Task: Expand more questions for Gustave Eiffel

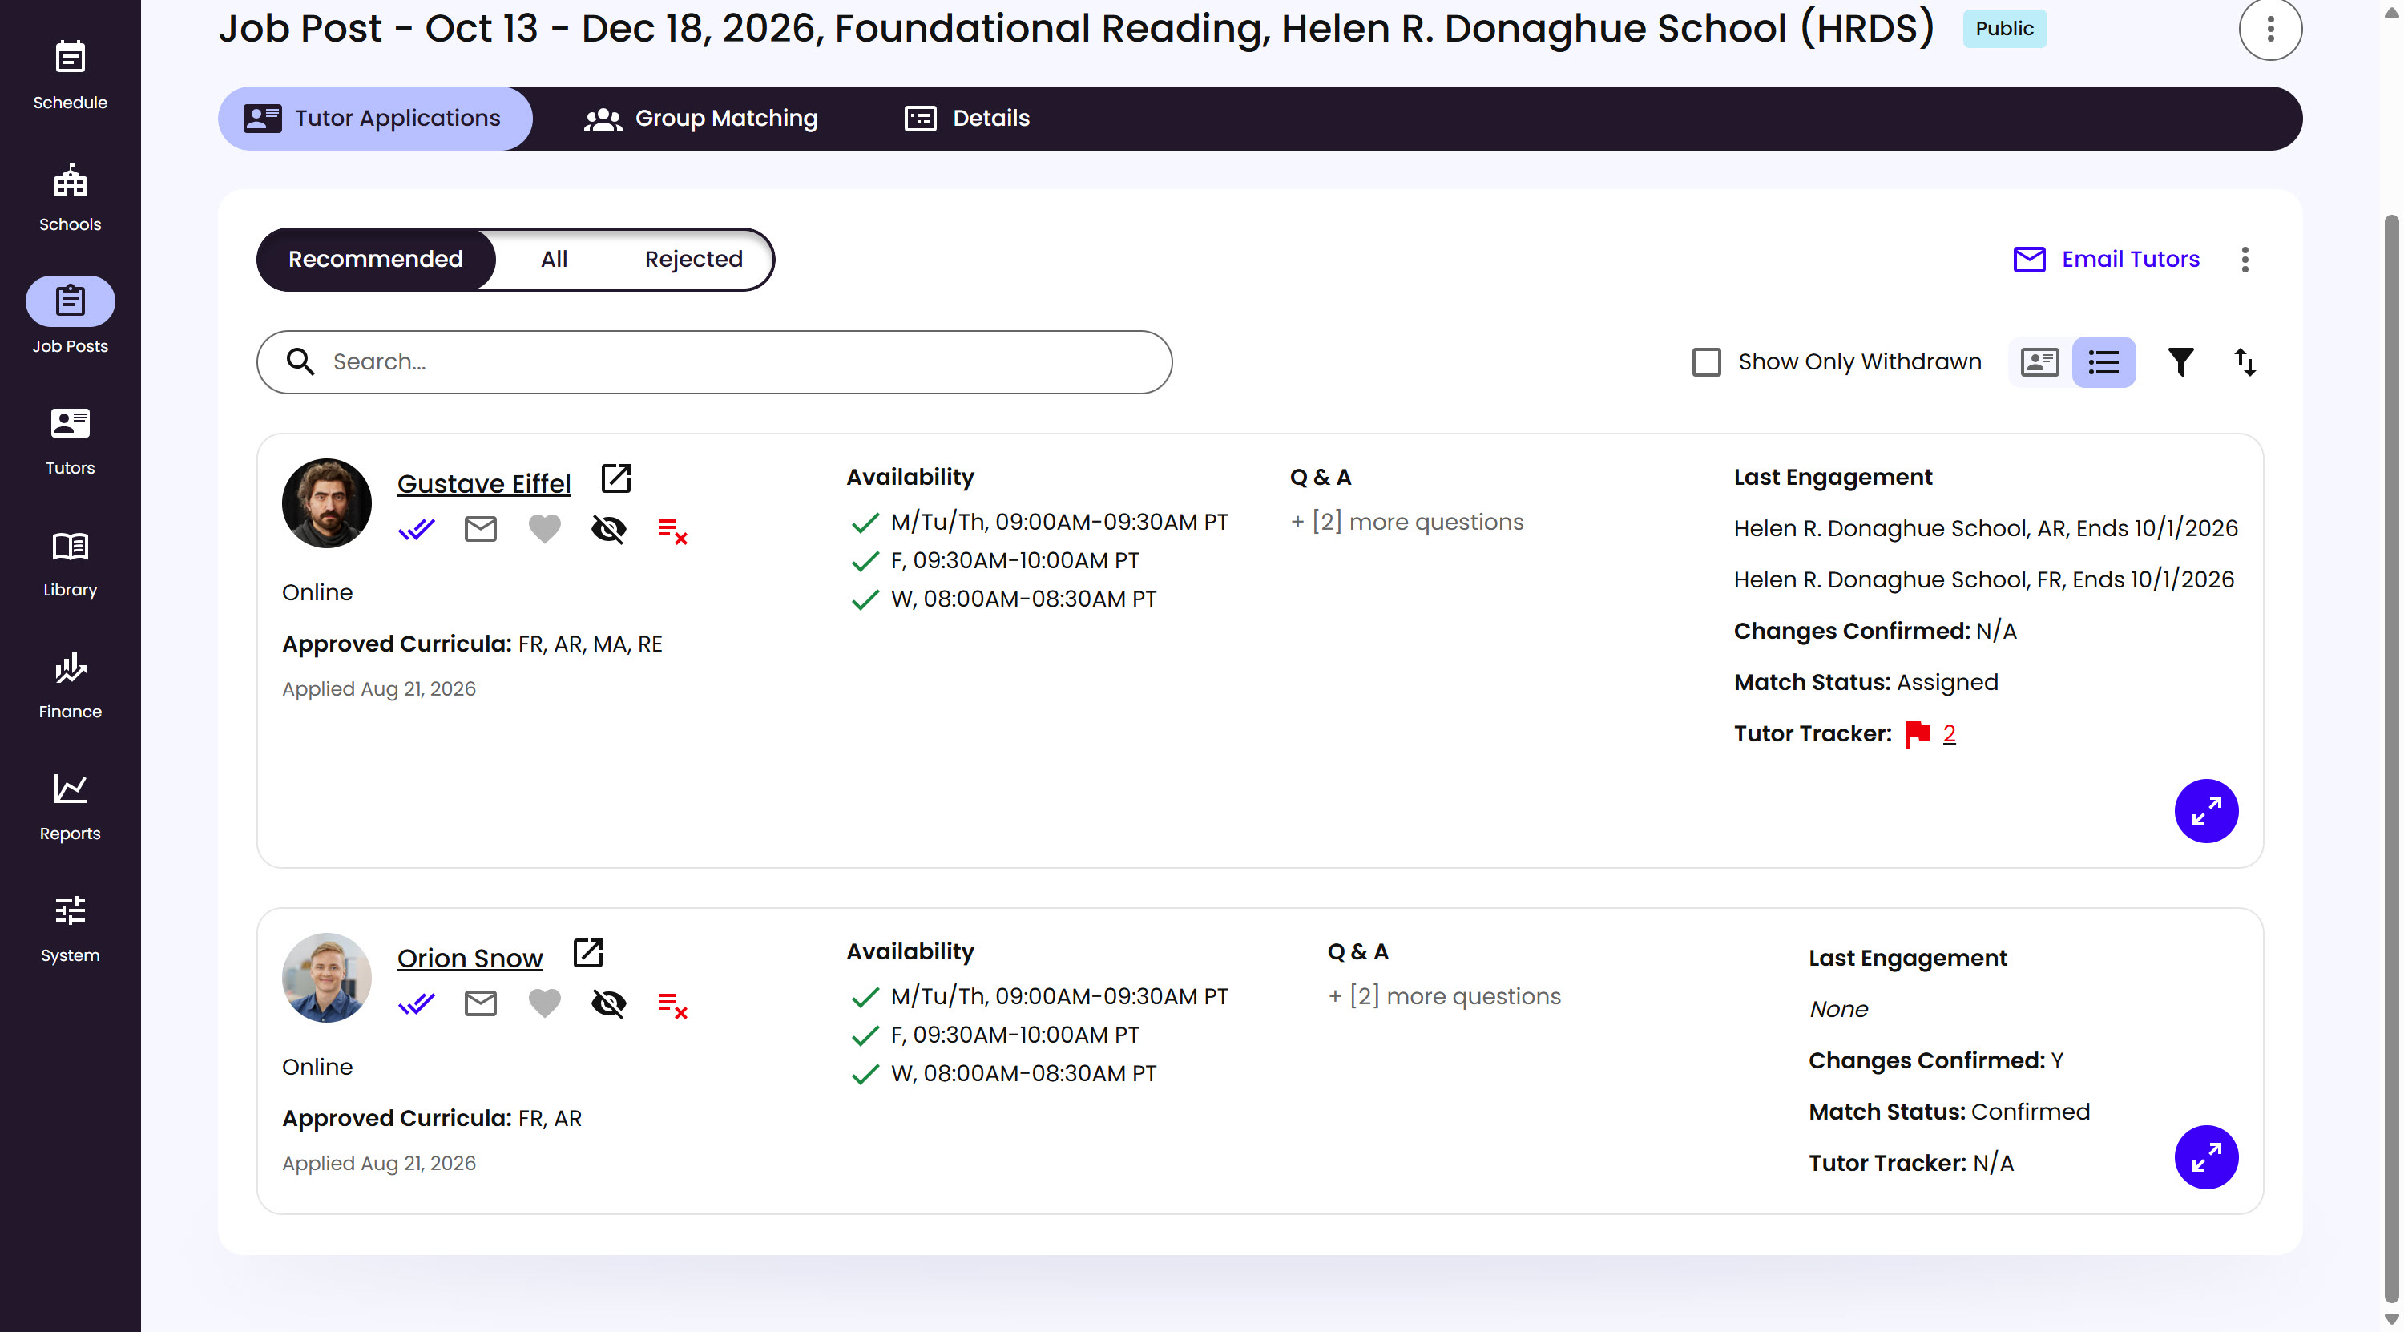Action: point(1407,522)
